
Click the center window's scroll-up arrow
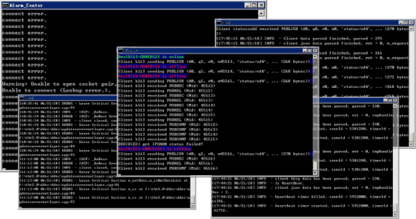coord(315,56)
